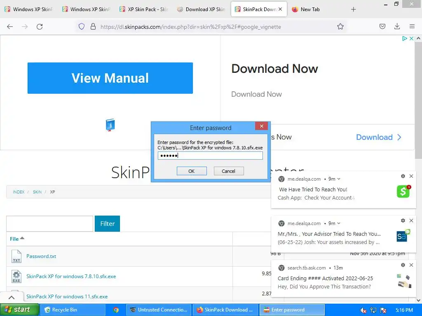422x316 pixels.
Task: Click the 5:16 PM taskbar clock
Action: [404, 310]
